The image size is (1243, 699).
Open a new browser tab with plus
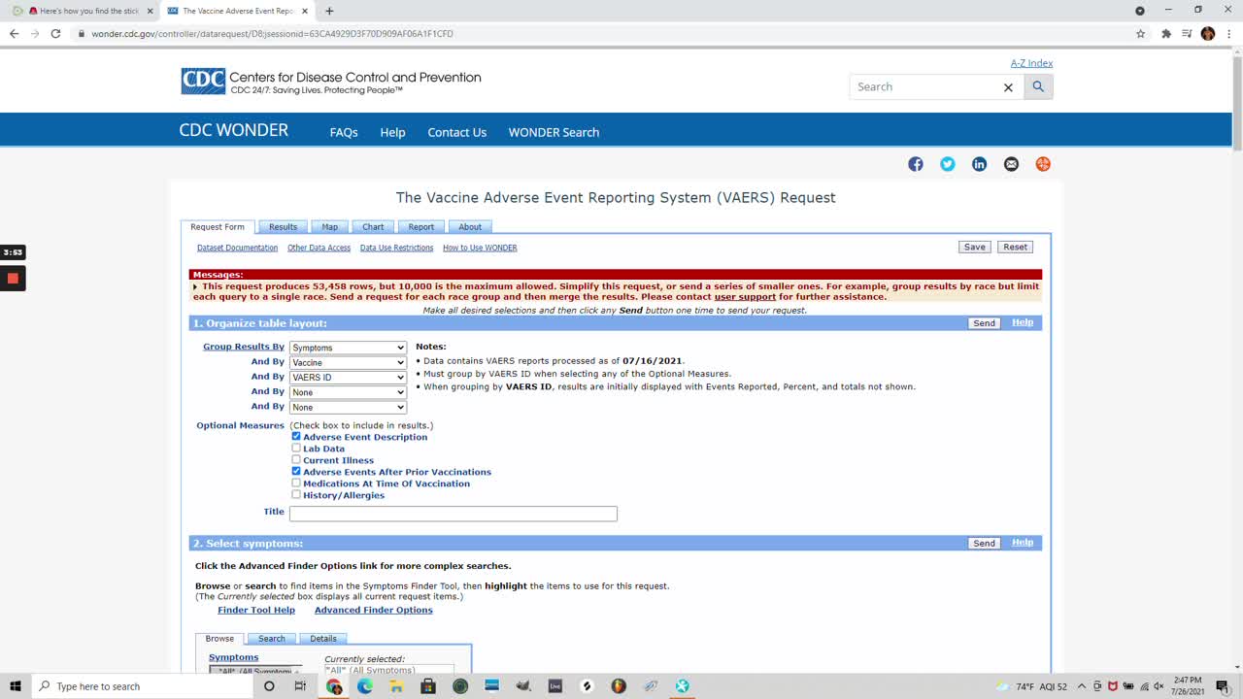[329, 11]
